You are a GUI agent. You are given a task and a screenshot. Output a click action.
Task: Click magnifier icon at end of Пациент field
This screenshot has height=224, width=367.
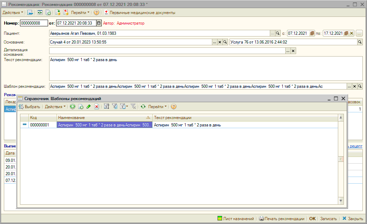click(278, 33)
